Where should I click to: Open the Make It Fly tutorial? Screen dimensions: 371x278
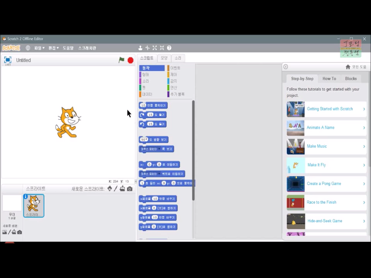(327, 165)
